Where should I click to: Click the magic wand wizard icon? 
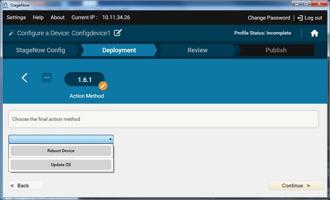12,33
